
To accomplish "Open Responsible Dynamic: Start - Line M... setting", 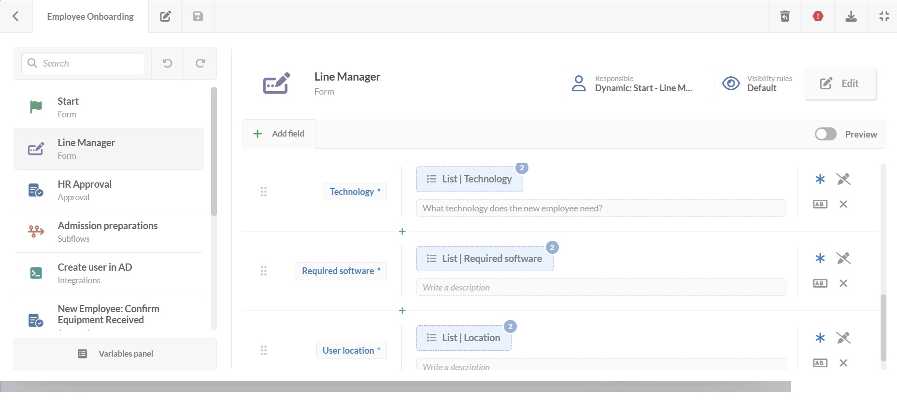I will tap(632, 83).
